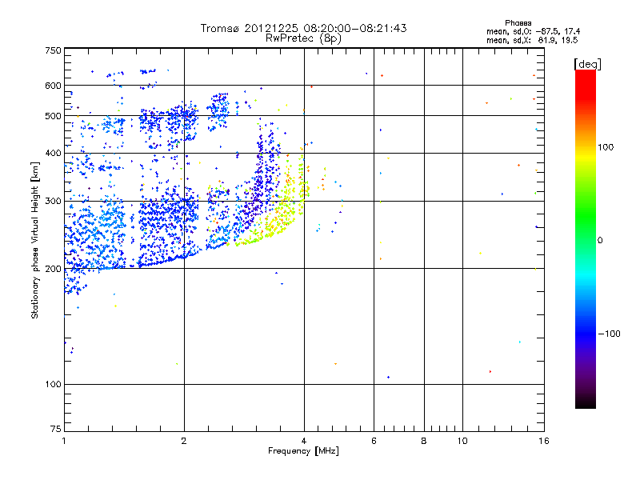The image size is (640, 480).
Task: Click the colorbar tick label '100'
Action: click(x=606, y=147)
